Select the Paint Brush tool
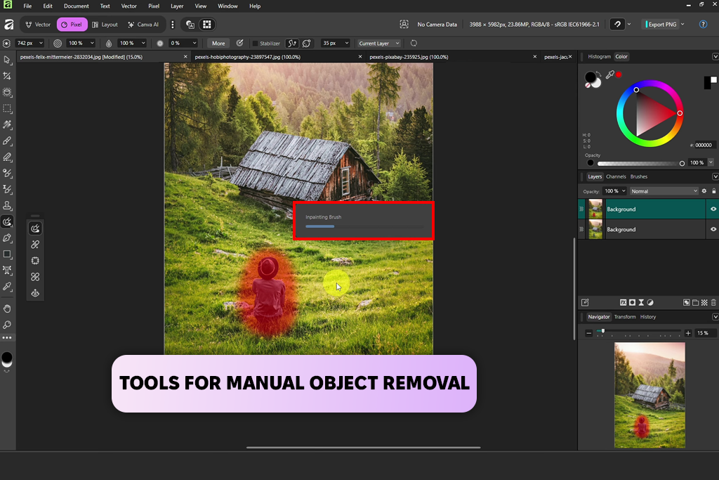This screenshot has width=719, height=480. tap(7, 141)
